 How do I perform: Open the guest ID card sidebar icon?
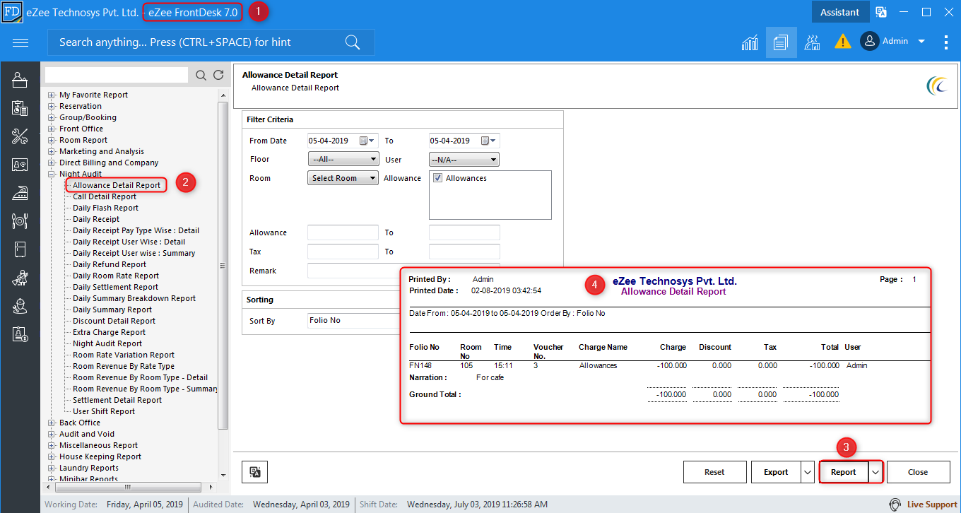click(20, 165)
